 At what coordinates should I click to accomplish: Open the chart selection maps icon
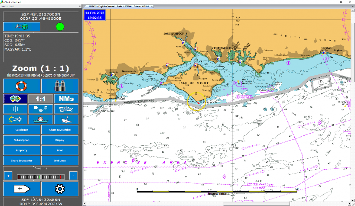(x=15, y=99)
